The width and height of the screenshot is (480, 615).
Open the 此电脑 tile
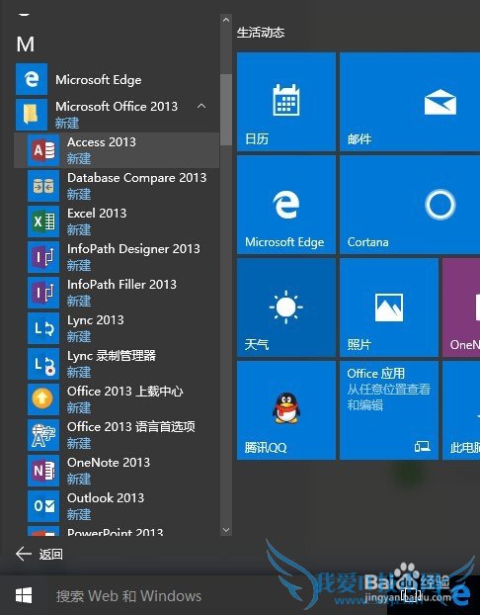(461, 410)
